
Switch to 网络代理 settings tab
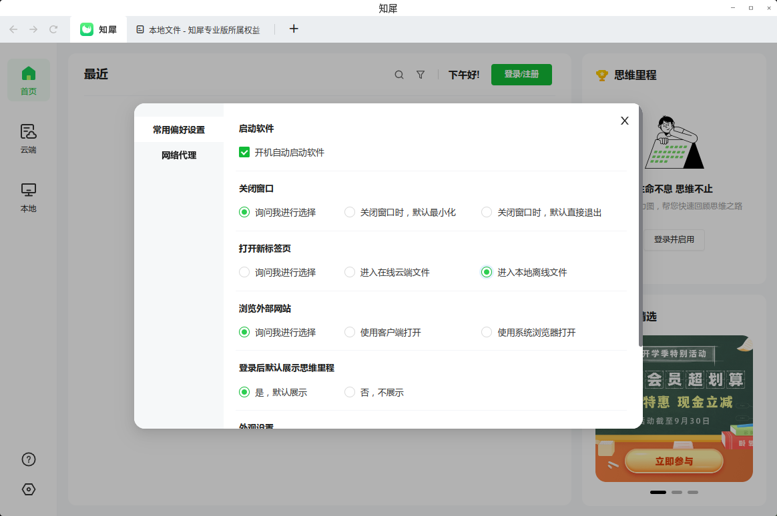pyautogui.click(x=179, y=155)
